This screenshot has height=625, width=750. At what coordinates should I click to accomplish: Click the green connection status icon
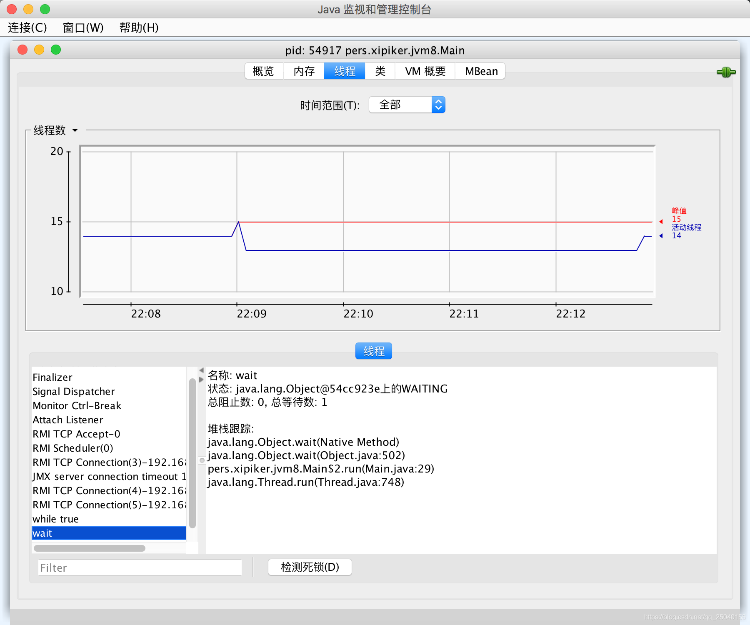(x=726, y=72)
